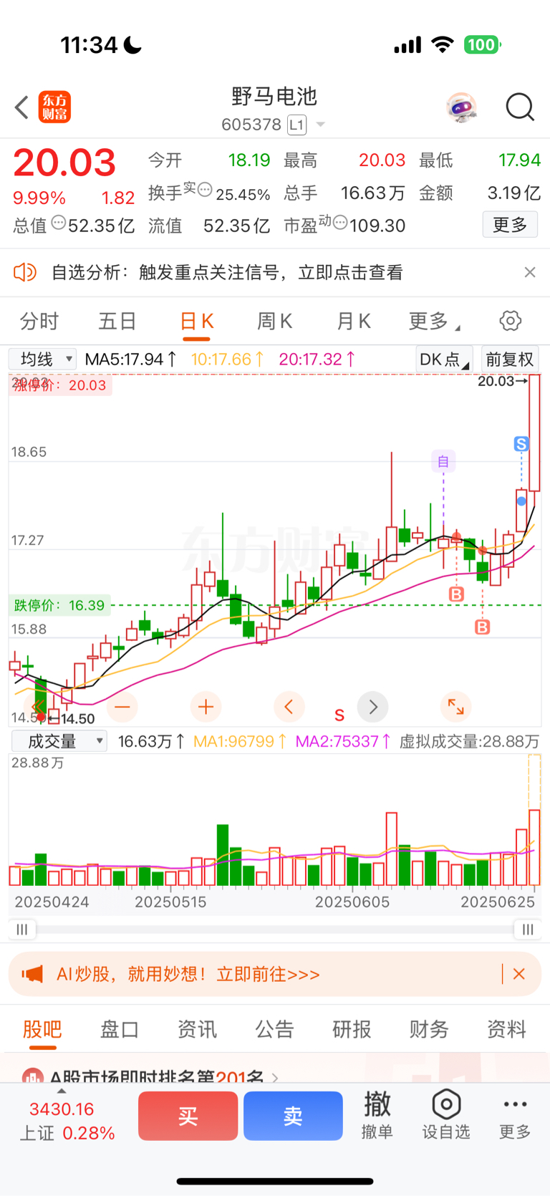Tap 换手 real-time info icon

[x=205, y=190]
